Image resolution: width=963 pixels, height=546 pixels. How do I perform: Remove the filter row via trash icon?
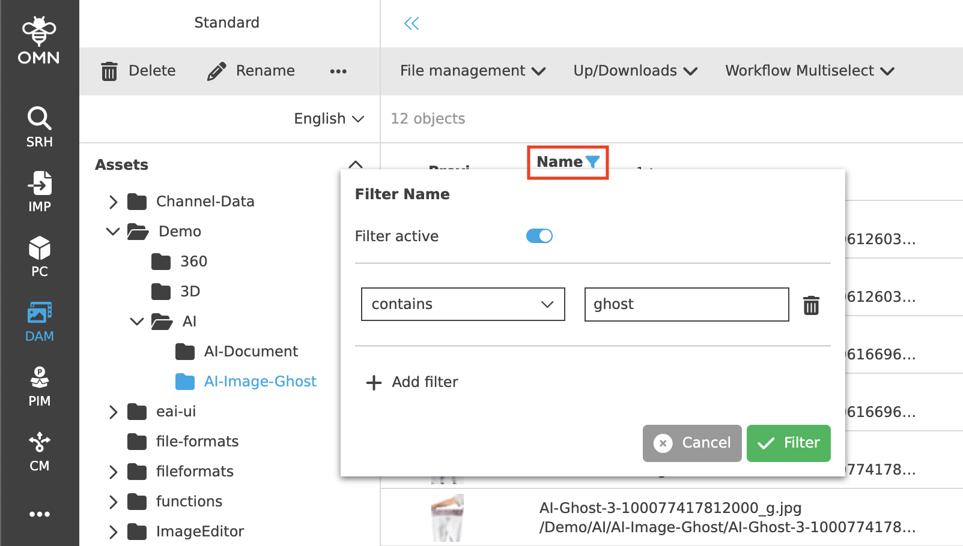811,305
